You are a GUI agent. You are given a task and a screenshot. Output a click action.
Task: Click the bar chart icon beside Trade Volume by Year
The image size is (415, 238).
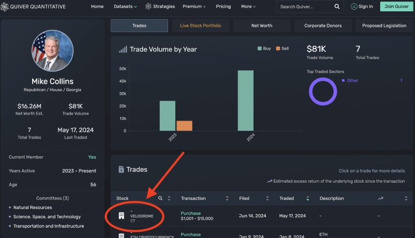pos(123,49)
